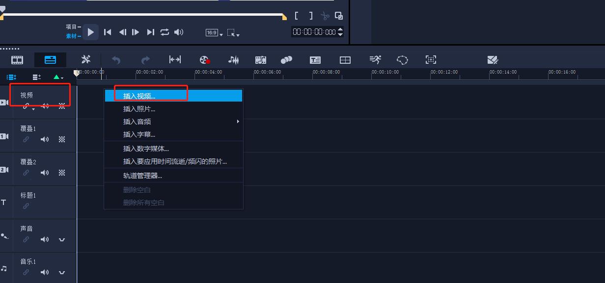
Task: Click the undo arrow
Action: pos(116,60)
